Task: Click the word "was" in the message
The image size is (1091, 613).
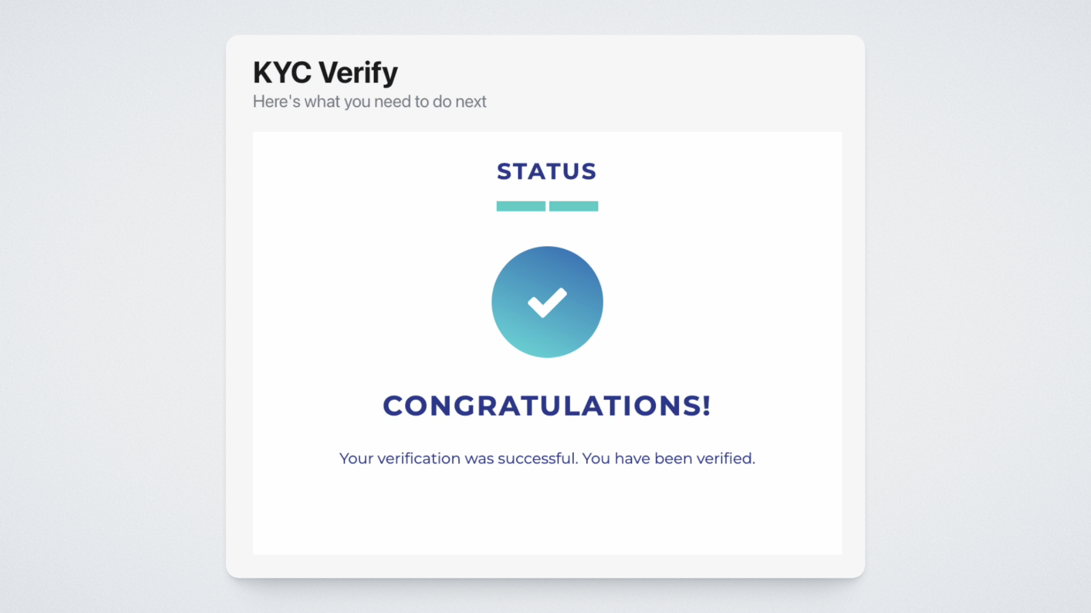Action: click(x=479, y=459)
